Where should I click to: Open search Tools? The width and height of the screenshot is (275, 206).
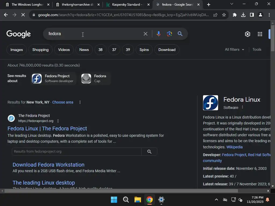coord(257,50)
